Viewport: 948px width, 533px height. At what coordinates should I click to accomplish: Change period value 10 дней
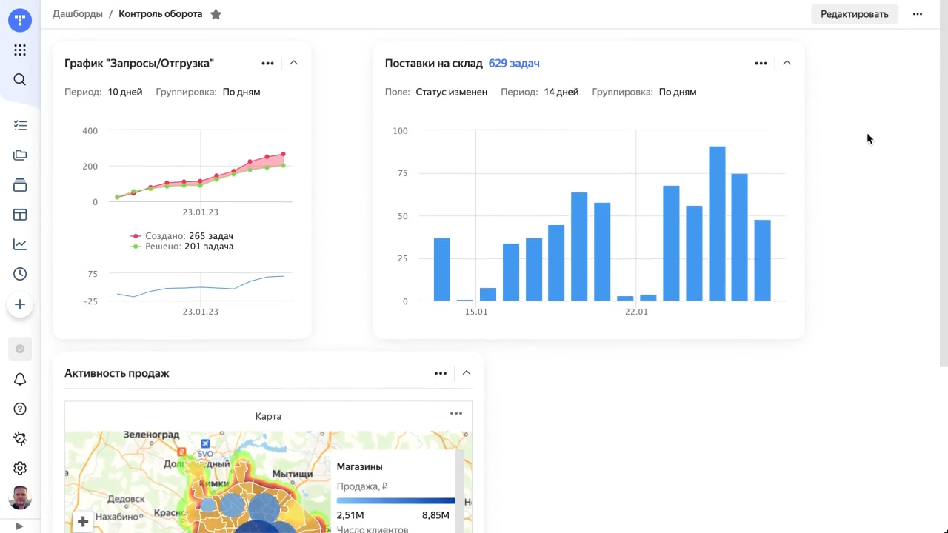pos(125,92)
